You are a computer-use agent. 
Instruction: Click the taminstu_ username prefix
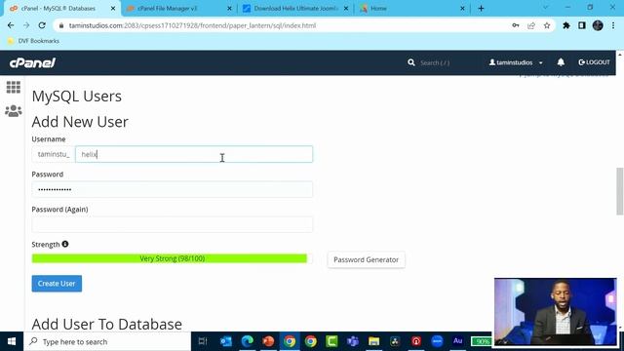coord(54,154)
